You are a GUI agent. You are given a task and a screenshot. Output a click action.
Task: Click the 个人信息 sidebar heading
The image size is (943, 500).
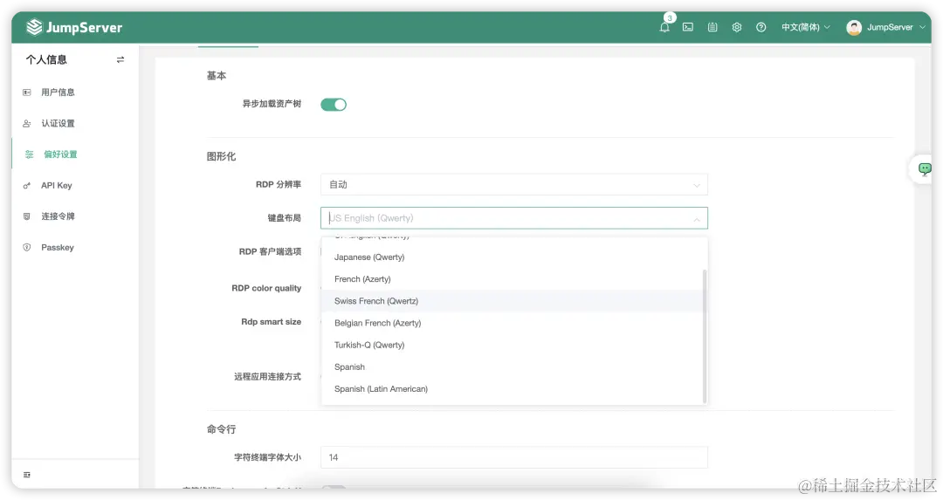click(x=46, y=59)
